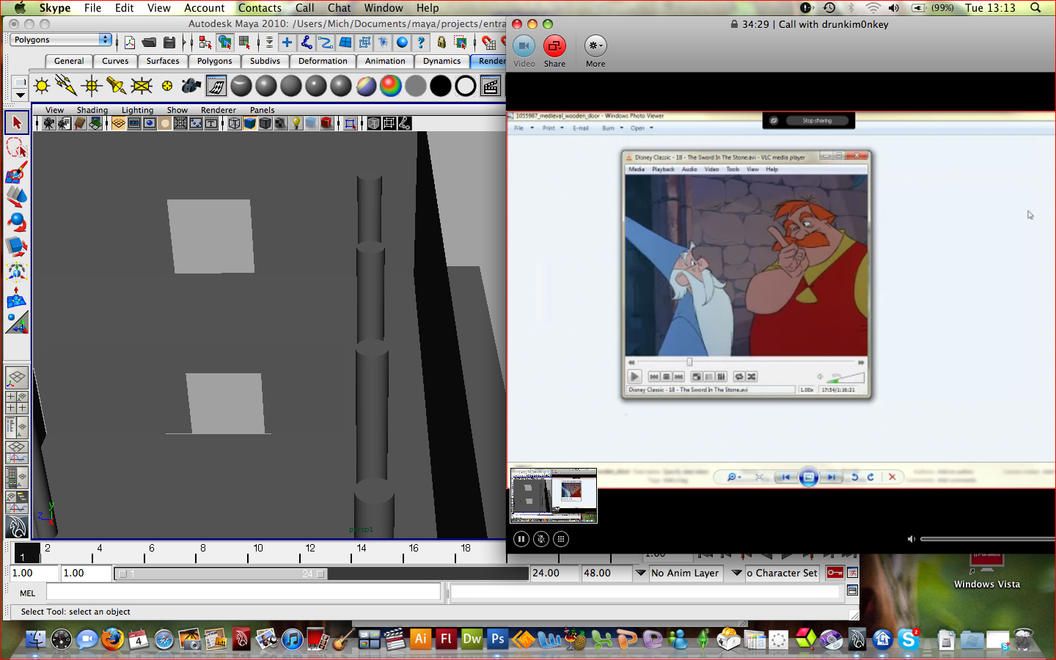The height and width of the screenshot is (660, 1056).
Task: Toggle use all lights bulb icon
Action: 296,123
